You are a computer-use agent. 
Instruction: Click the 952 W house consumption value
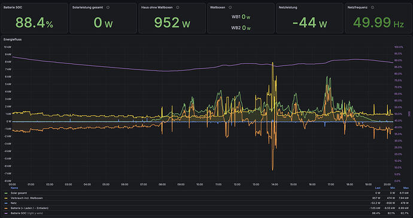pos(172,22)
